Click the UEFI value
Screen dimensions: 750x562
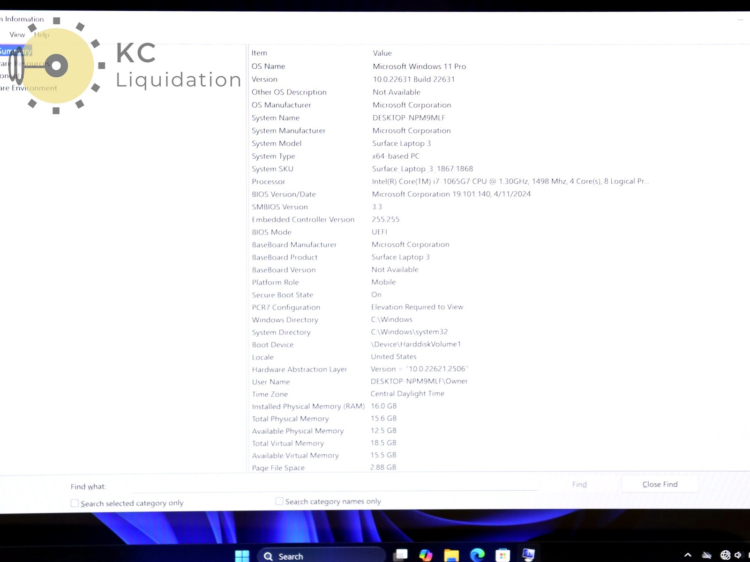pos(380,232)
